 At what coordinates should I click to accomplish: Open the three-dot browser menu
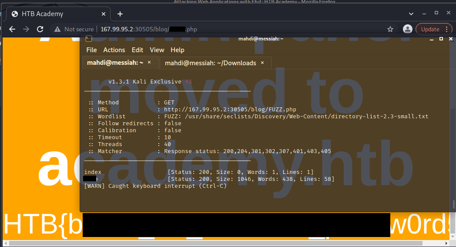(x=446, y=29)
